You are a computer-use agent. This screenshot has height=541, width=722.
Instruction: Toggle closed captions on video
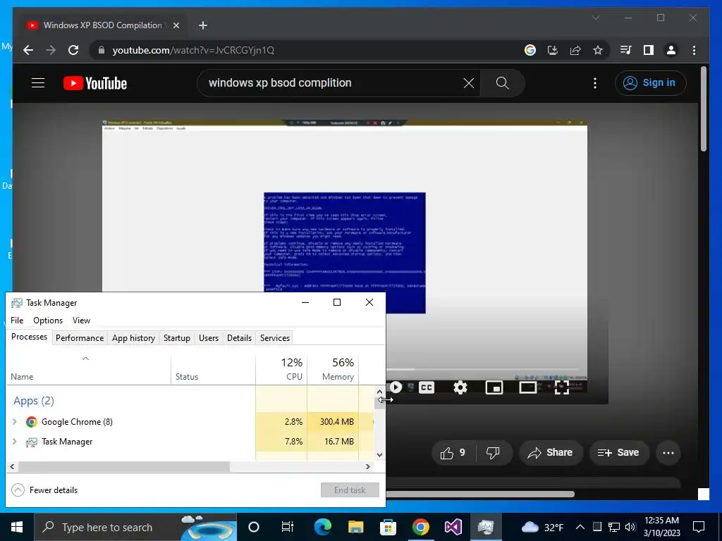click(x=427, y=387)
